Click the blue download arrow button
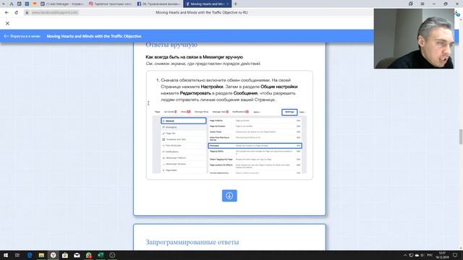Image resolution: width=463 pixels, height=260 pixels. coord(229,196)
